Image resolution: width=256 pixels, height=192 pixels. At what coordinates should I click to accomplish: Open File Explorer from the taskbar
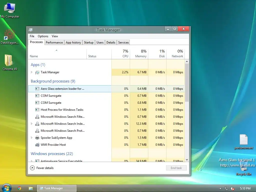31,188
